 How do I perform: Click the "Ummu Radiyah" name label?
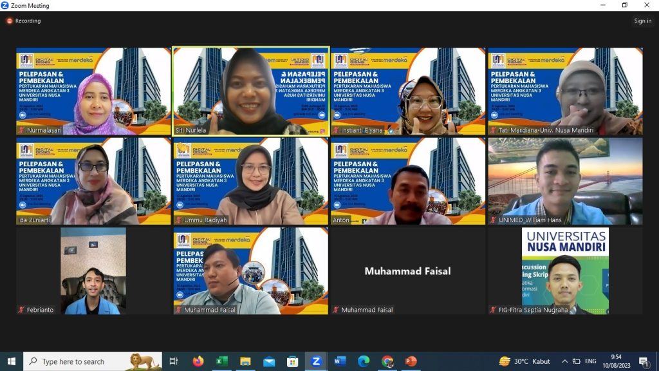pos(205,220)
